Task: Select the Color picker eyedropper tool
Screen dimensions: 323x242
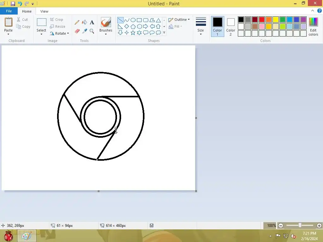Action: click(x=85, y=31)
